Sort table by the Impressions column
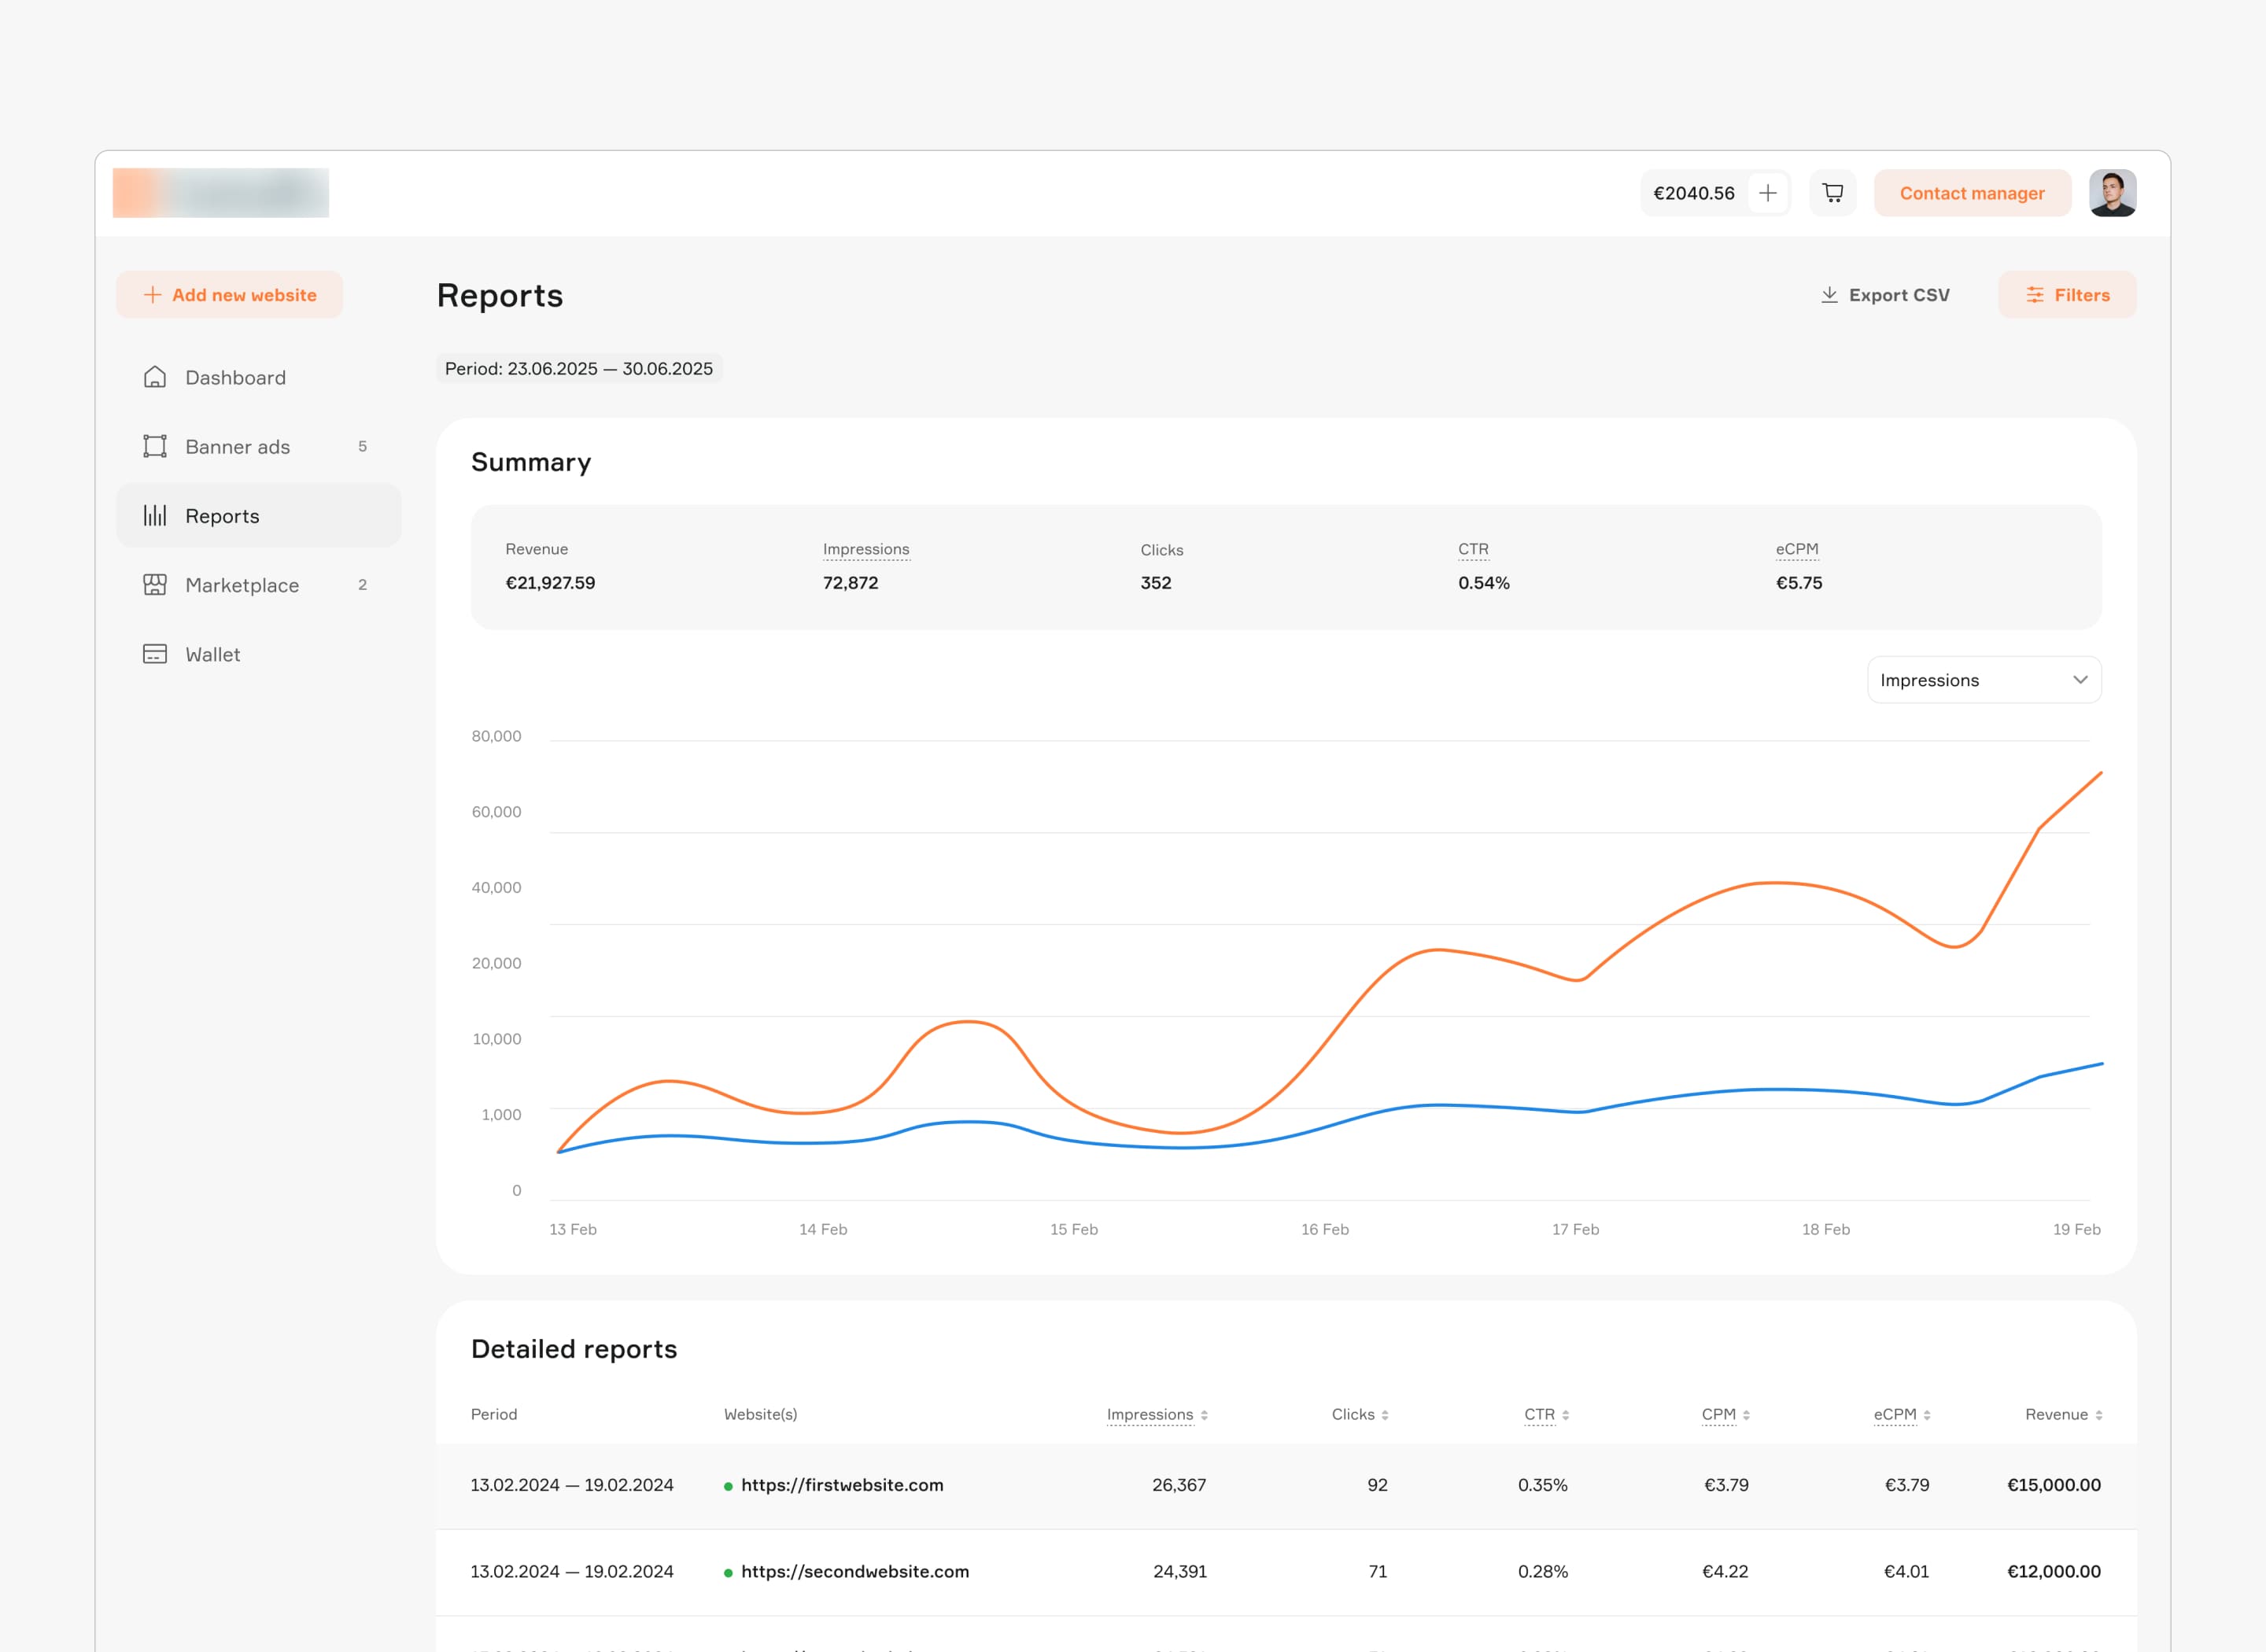This screenshot has height=1652, width=2266. [1157, 1414]
